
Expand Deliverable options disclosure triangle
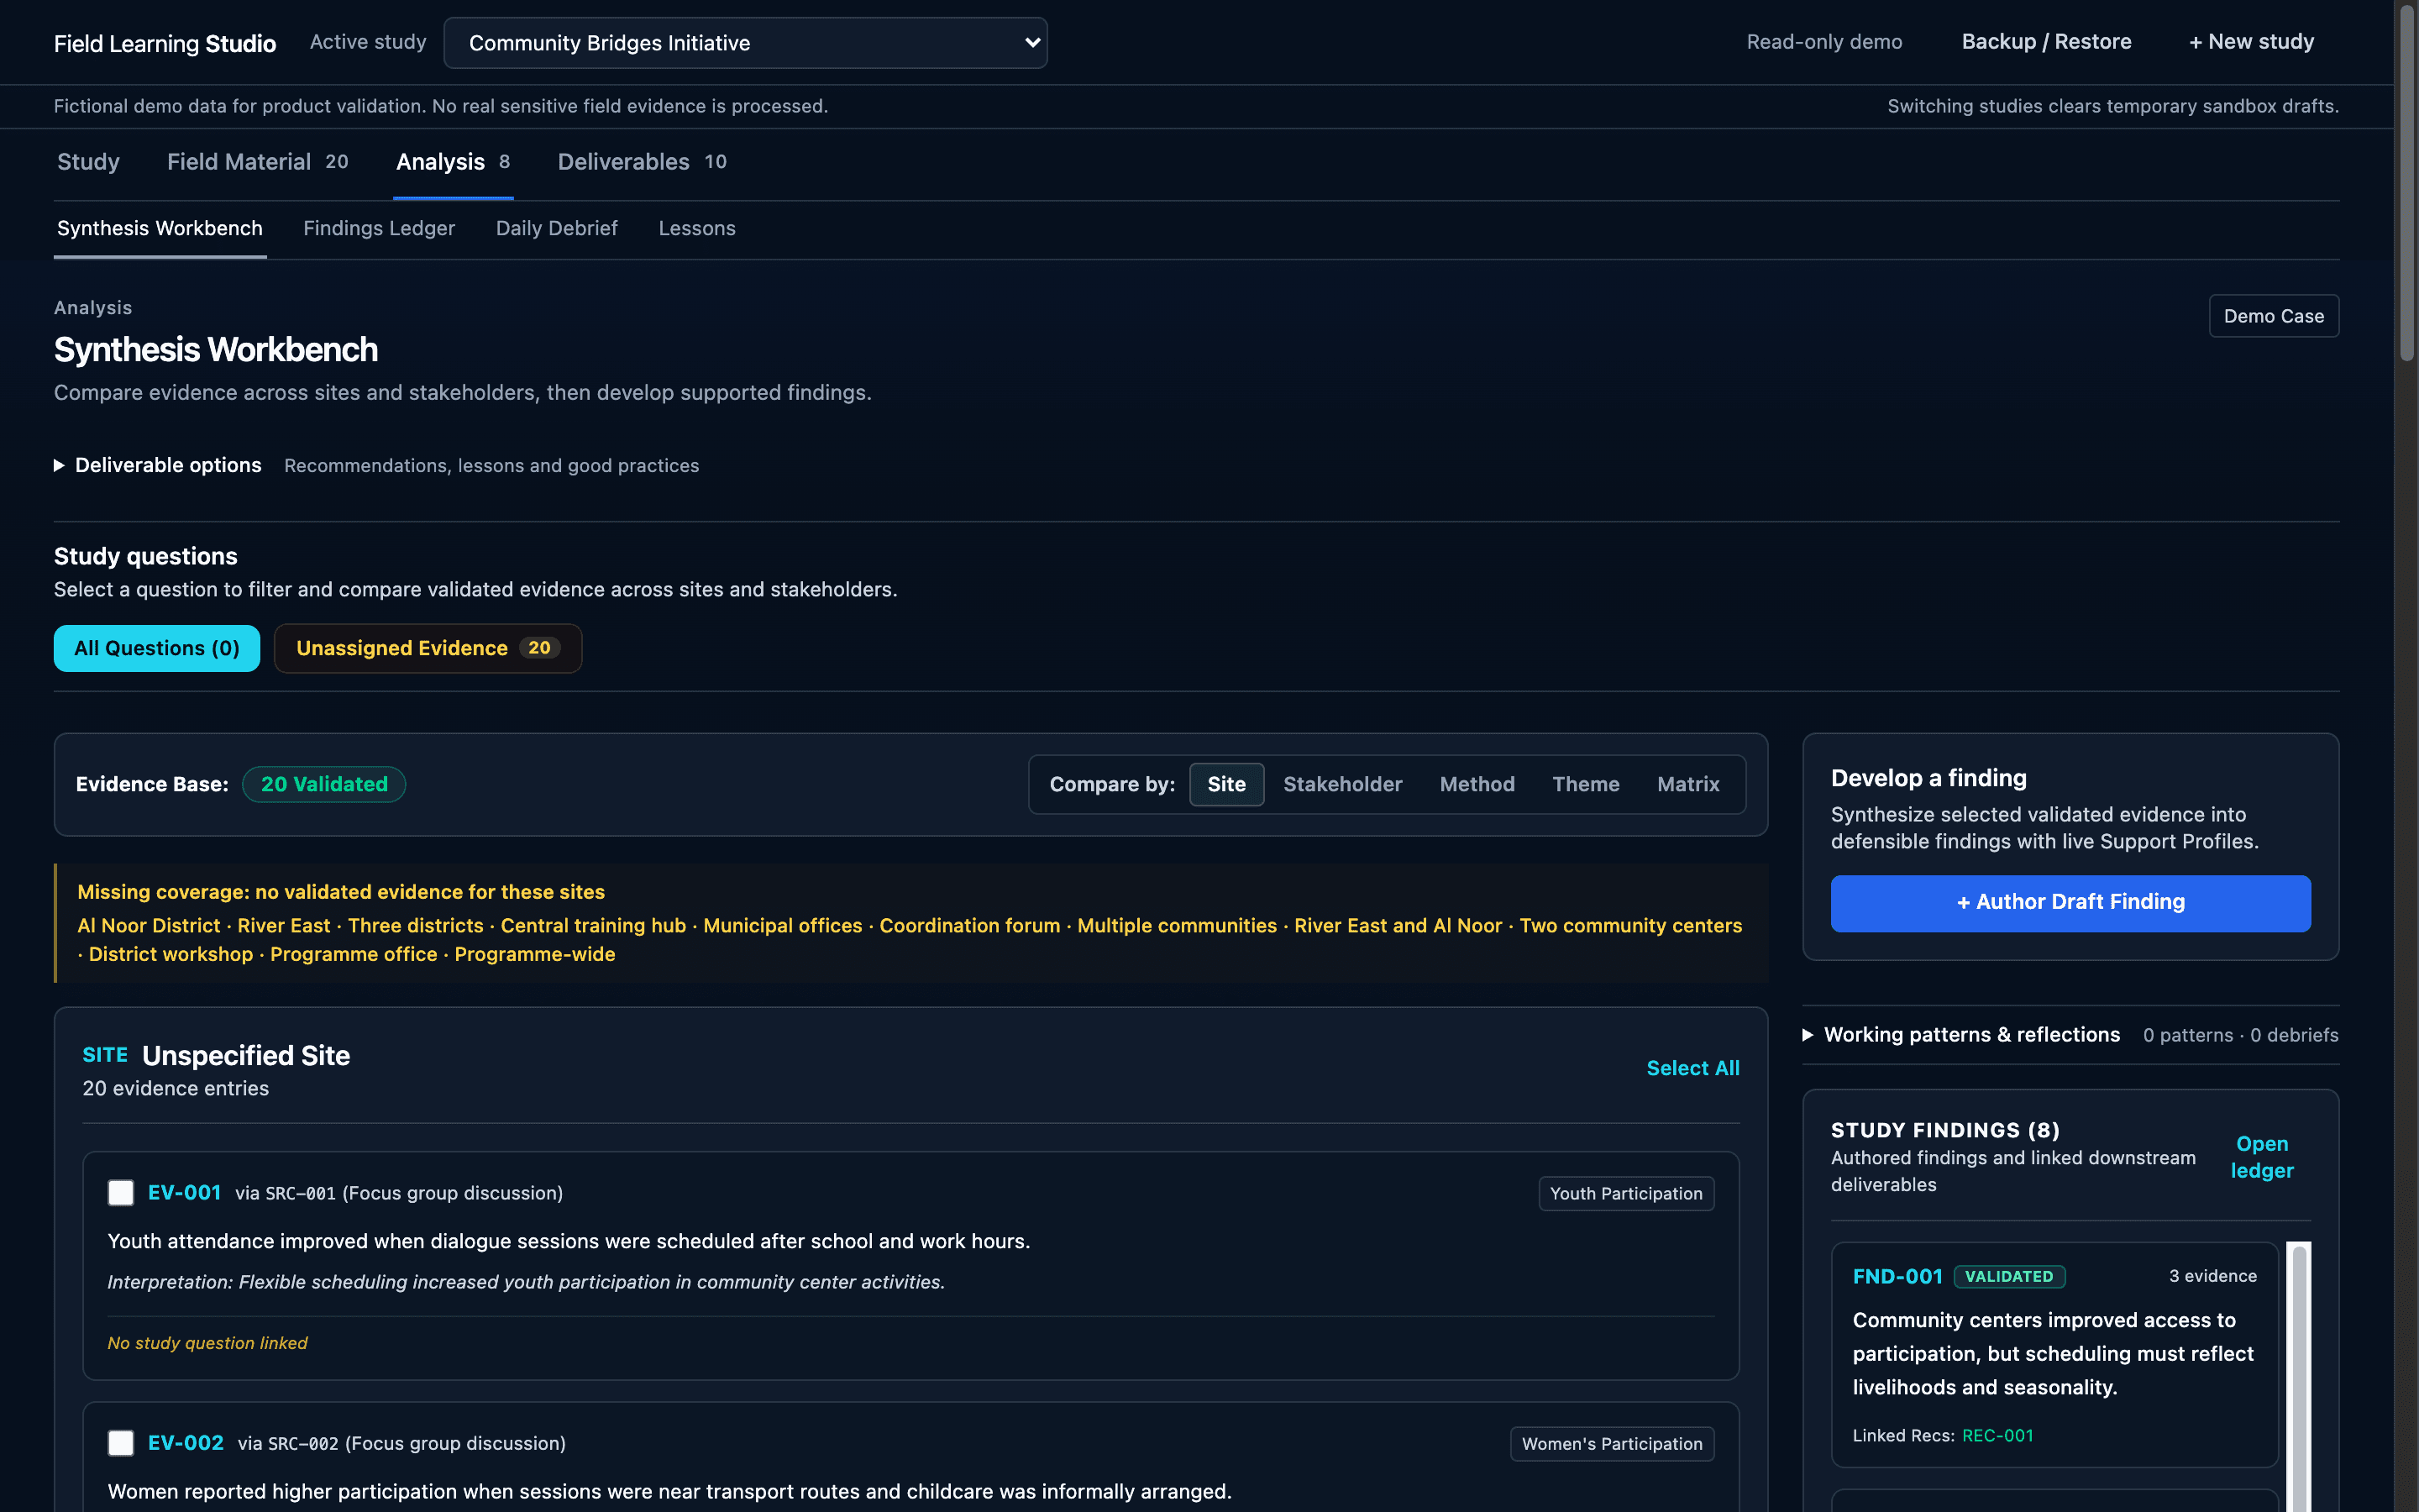(x=59, y=465)
